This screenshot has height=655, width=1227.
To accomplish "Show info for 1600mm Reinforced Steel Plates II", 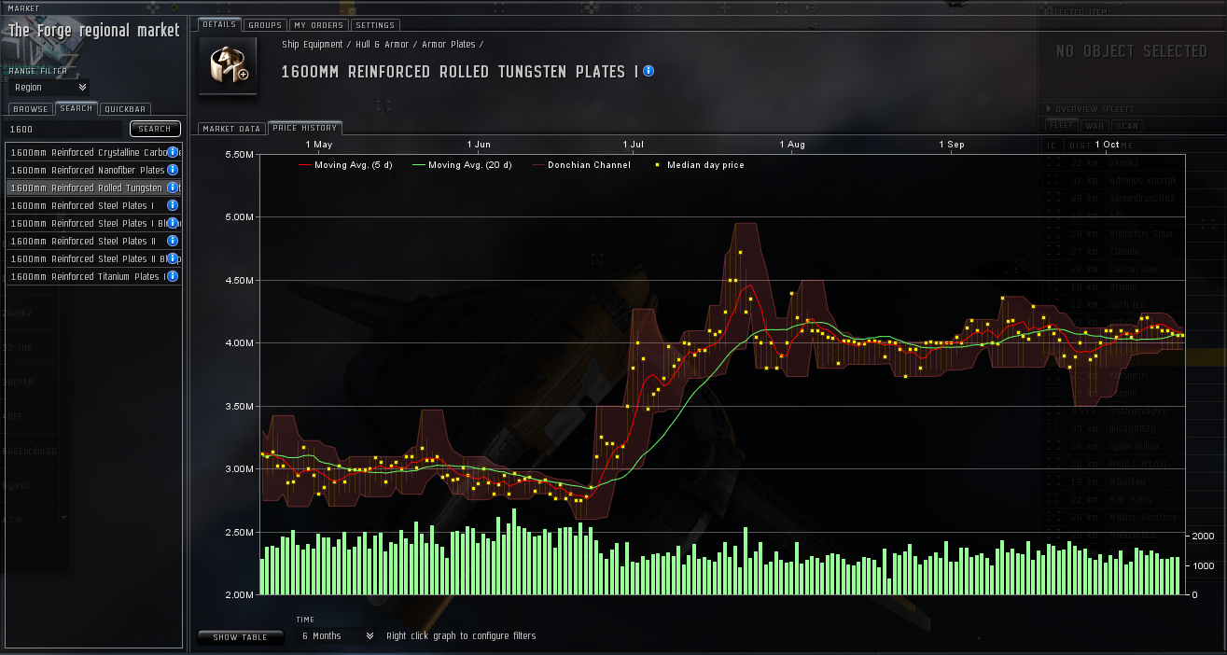I will 173,241.
